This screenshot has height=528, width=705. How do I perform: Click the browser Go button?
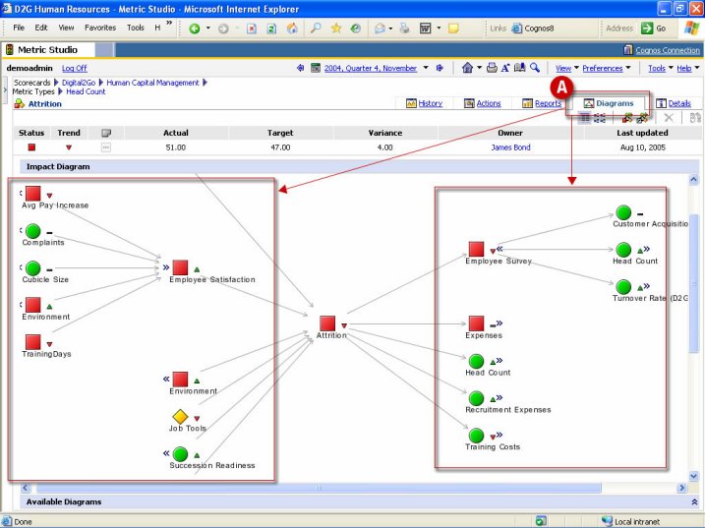click(x=653, y=29)
